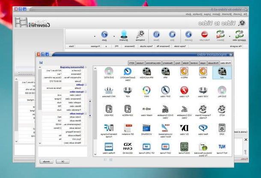Viewport: 261px width, 178px height.
Task: Open dropdown arrow beside Strumenti toolbar button
Action: click(114, 36)
